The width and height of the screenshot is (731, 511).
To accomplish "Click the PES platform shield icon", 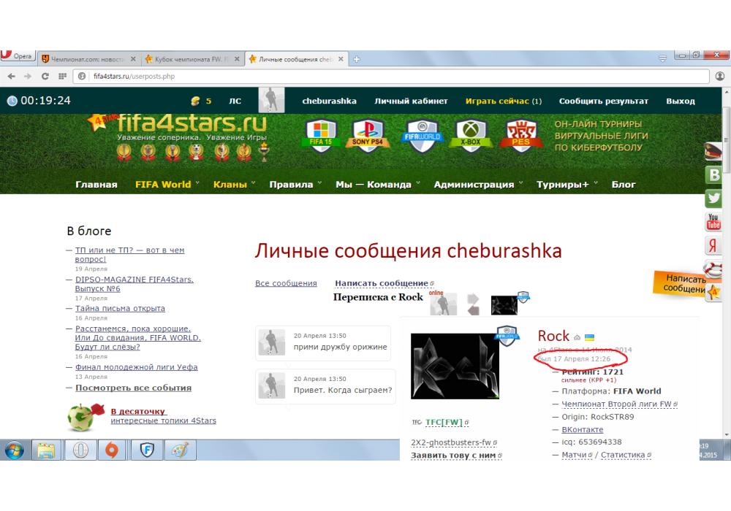I will tap(520, 135).
